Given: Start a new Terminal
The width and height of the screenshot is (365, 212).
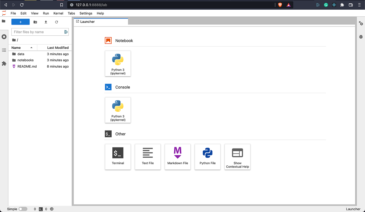Looking at the screenshot, I should pyautogui.click(x=118, y=157).
